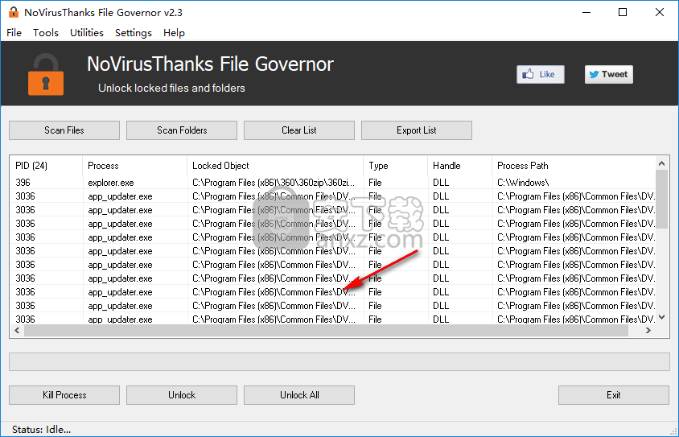Click the Unlock button
The image size is (679, 437).
(182, 395)
